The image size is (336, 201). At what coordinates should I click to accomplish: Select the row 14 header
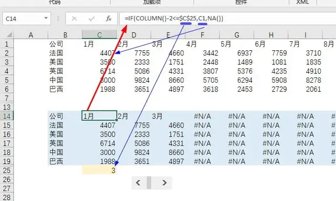tap(7, 116)
